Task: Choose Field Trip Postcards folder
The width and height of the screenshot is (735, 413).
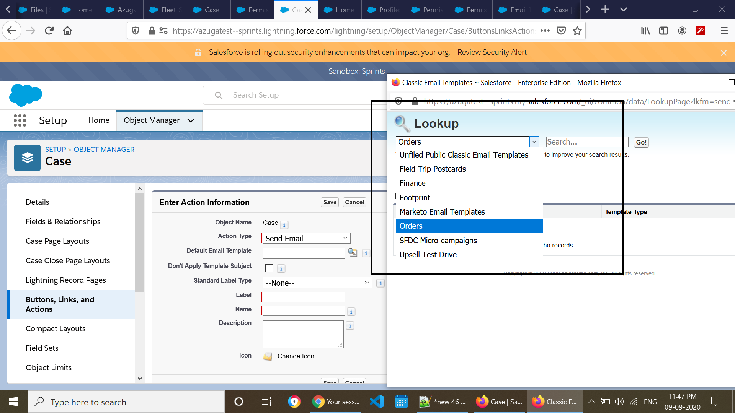Action: [x=469, y=169]
